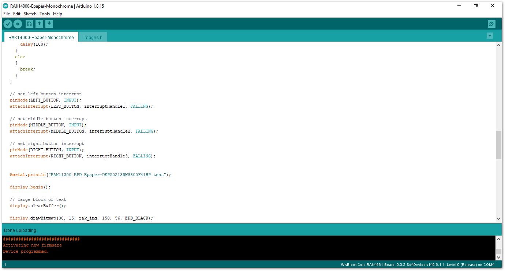Click the '// set left button interrupt' comment
Image resolution: width=505 pixels, height=271 pixels.
(x=46, y=94)
